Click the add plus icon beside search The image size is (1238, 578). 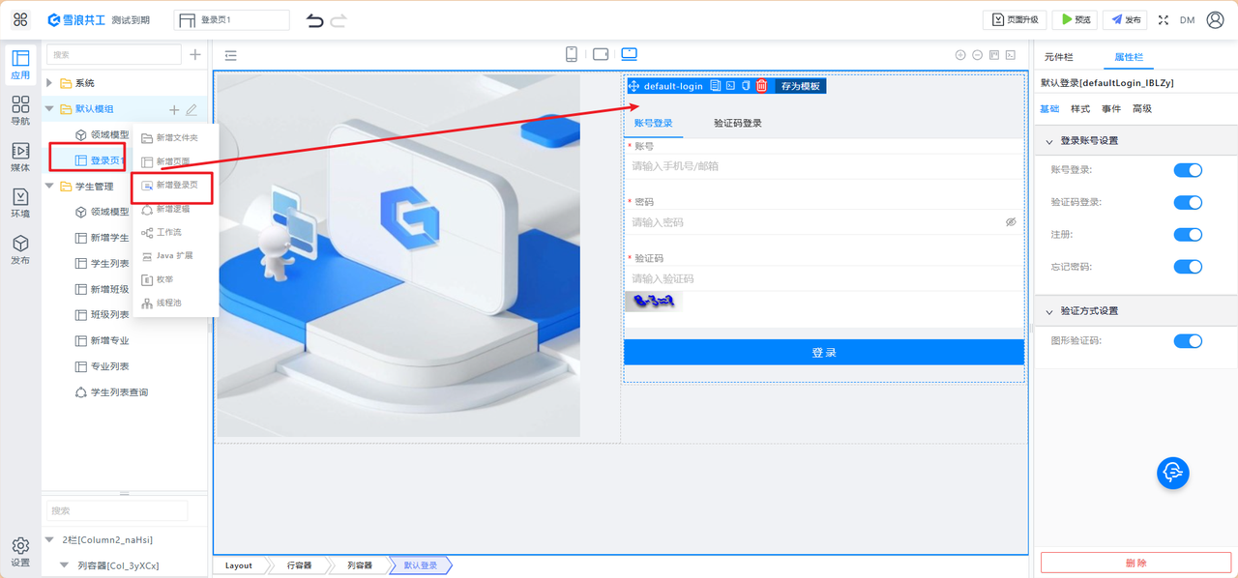point(194,55)
